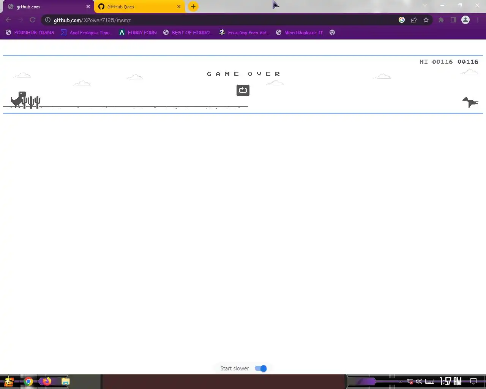The width and height of the screenshot is (486, 389).
Task: Open the Chrome profile avatar
Action: coord(465,20)
